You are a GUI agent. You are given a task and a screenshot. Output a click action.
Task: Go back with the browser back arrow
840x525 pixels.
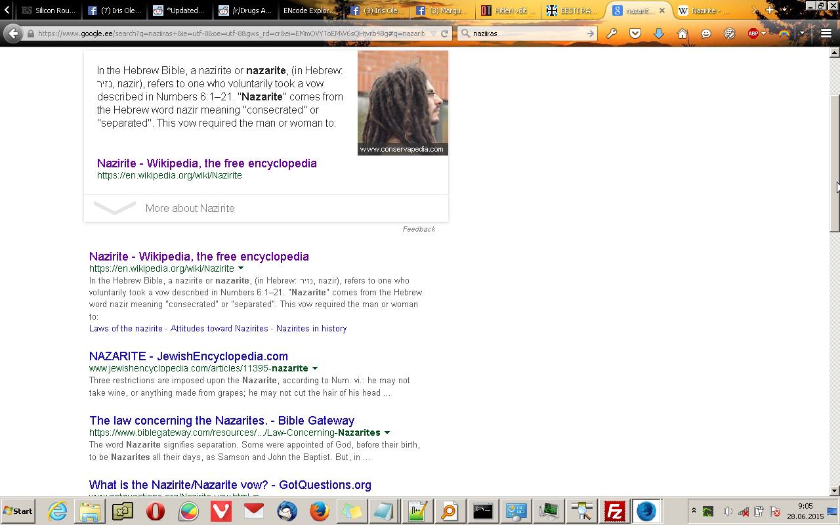pos(12,33)
